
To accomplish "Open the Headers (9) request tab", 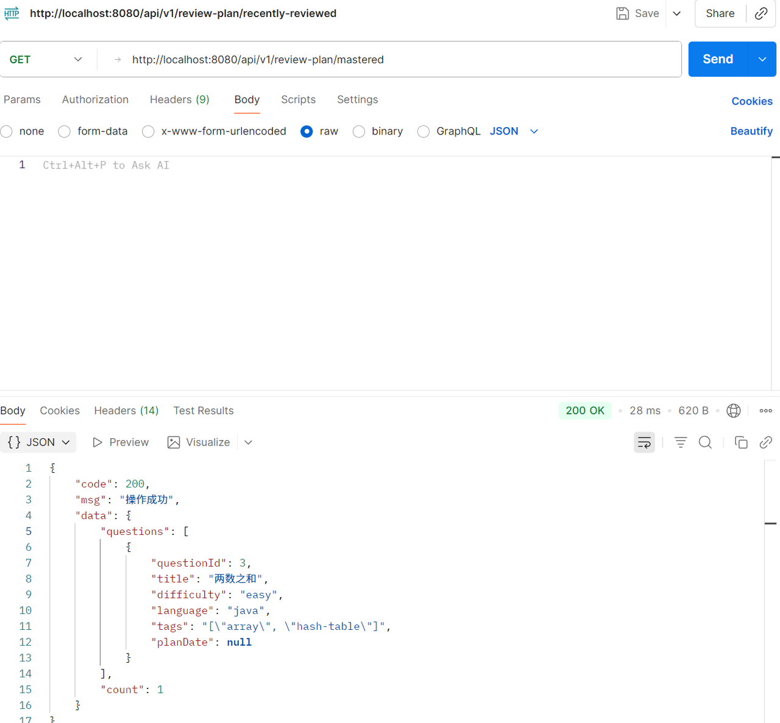I will [x=179, y=99].
